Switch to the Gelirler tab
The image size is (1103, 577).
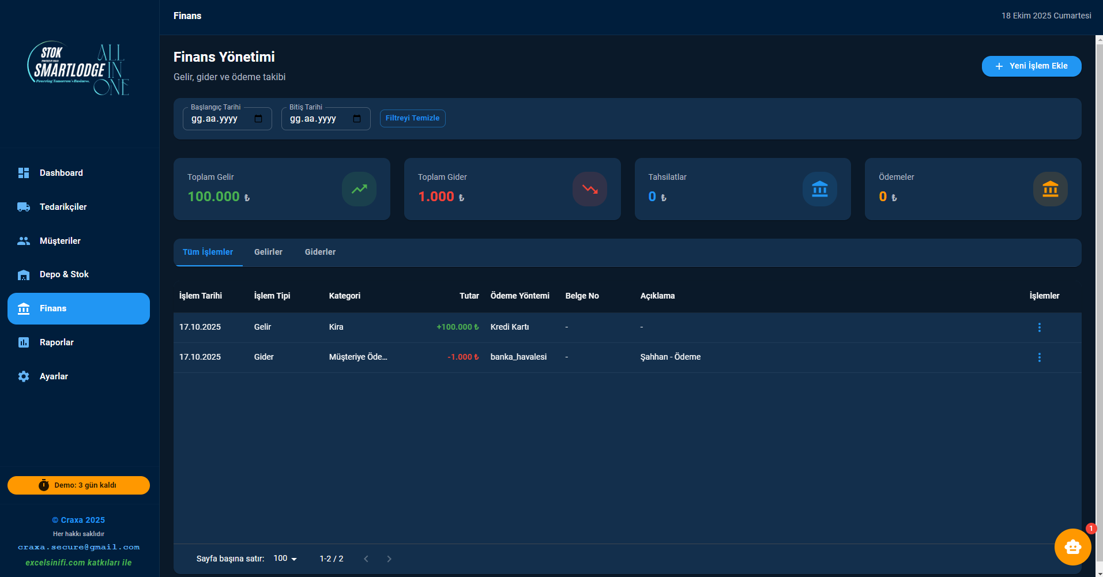(x=268, y=252)
